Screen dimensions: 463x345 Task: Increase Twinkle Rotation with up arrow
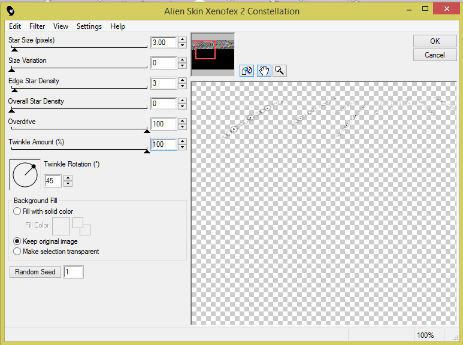point(68,178)
